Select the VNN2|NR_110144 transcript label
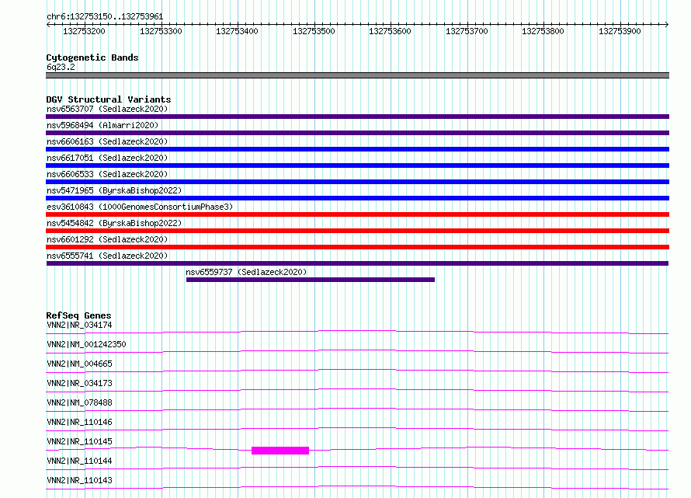Image resolution: width=691 pixels, height=498 pixels. (x=79, y=461)
